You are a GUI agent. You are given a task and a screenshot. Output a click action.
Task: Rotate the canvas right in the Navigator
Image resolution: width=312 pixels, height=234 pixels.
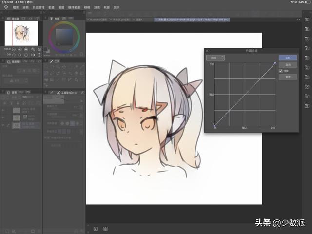pos(19,55)
